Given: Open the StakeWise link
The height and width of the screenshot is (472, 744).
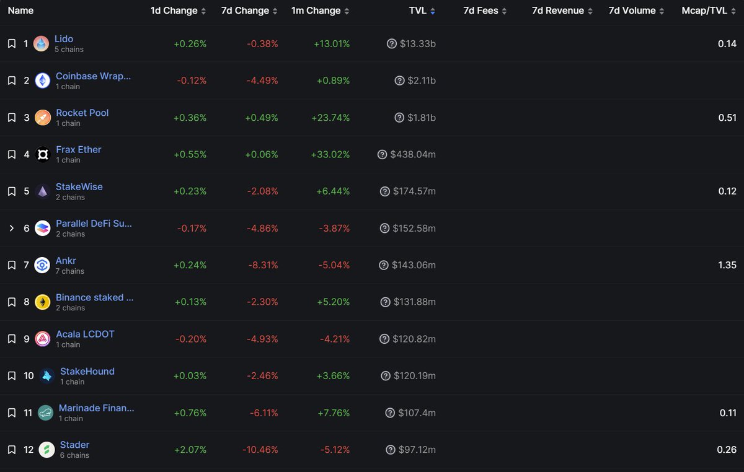Looking at the screenshot, I should (x=79, y=186).
